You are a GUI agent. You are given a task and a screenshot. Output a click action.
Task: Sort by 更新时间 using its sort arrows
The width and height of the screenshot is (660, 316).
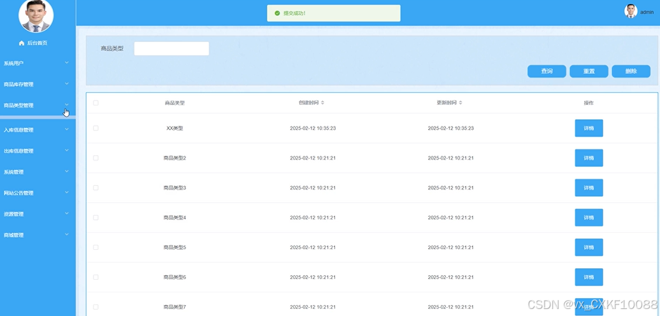coord(461,102)
